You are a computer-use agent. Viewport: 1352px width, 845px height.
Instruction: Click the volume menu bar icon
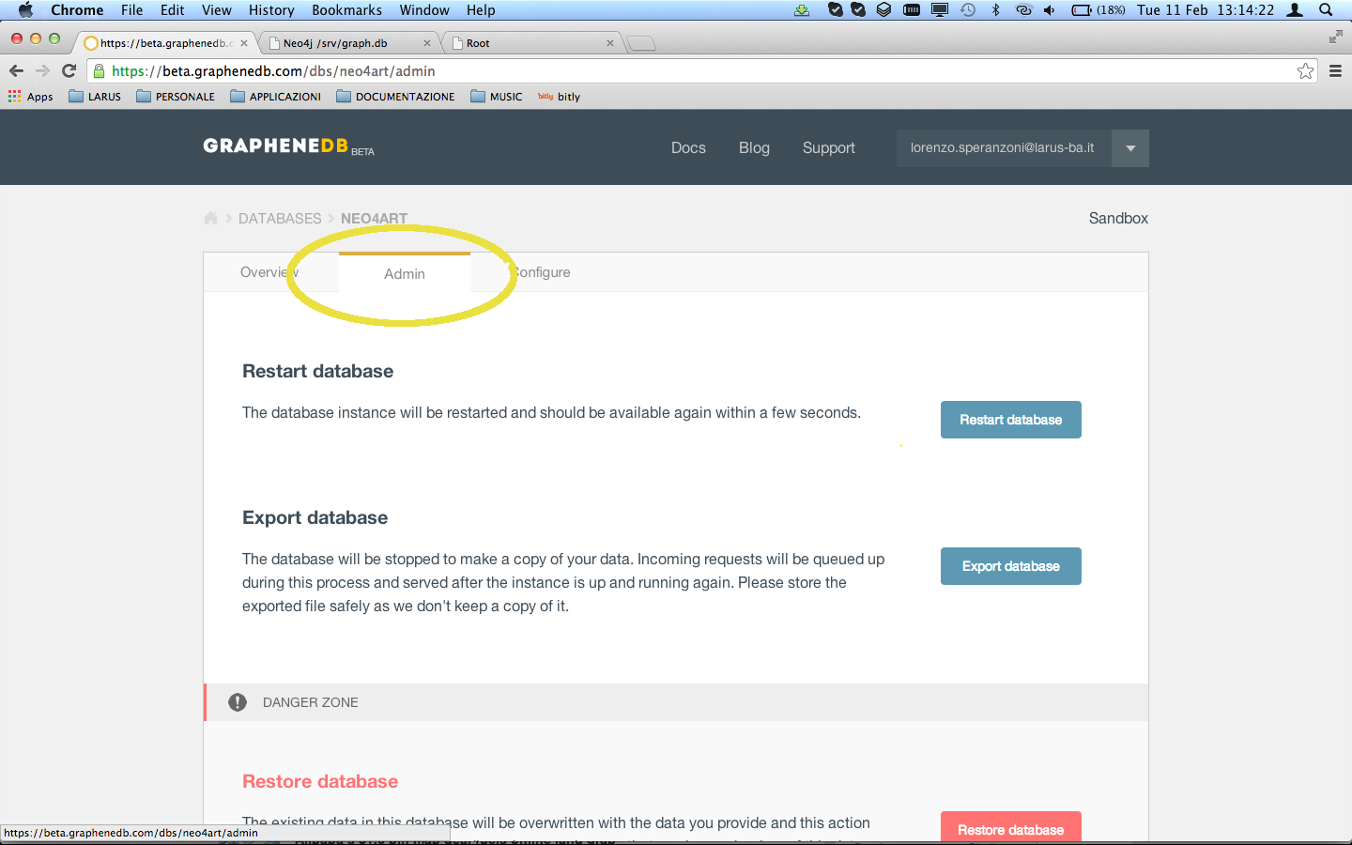pyautogui.click(x=1049, y=9)
